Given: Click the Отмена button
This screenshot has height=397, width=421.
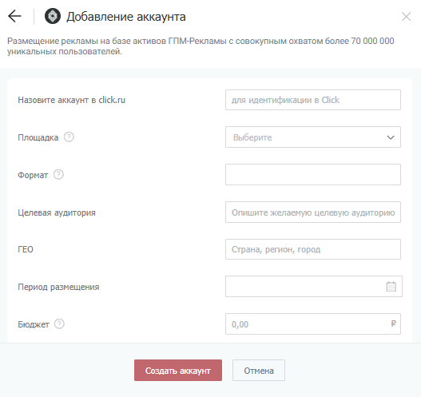Looking at the screenshot, I should (x=259, y=371).
